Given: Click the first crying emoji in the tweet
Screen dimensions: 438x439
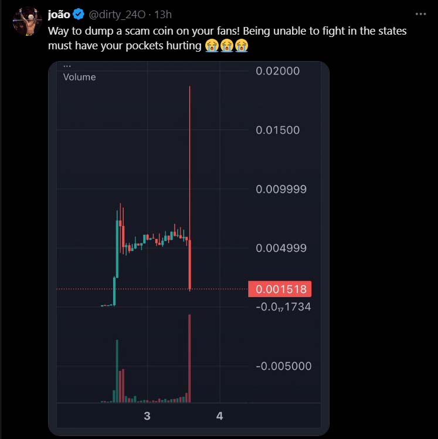Looking at the screenshot, I should click(212, 45).
